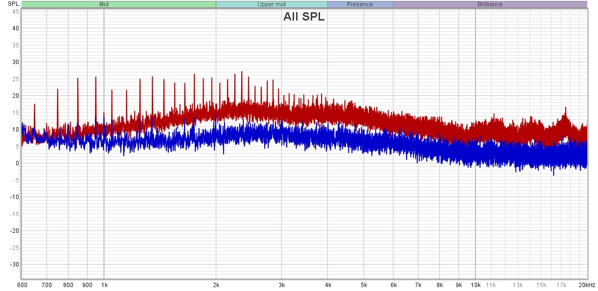The width and height of the screenshot is (598, 291).
Task: Click the 45 dB axis value
Action: click(x=16, y=12)
